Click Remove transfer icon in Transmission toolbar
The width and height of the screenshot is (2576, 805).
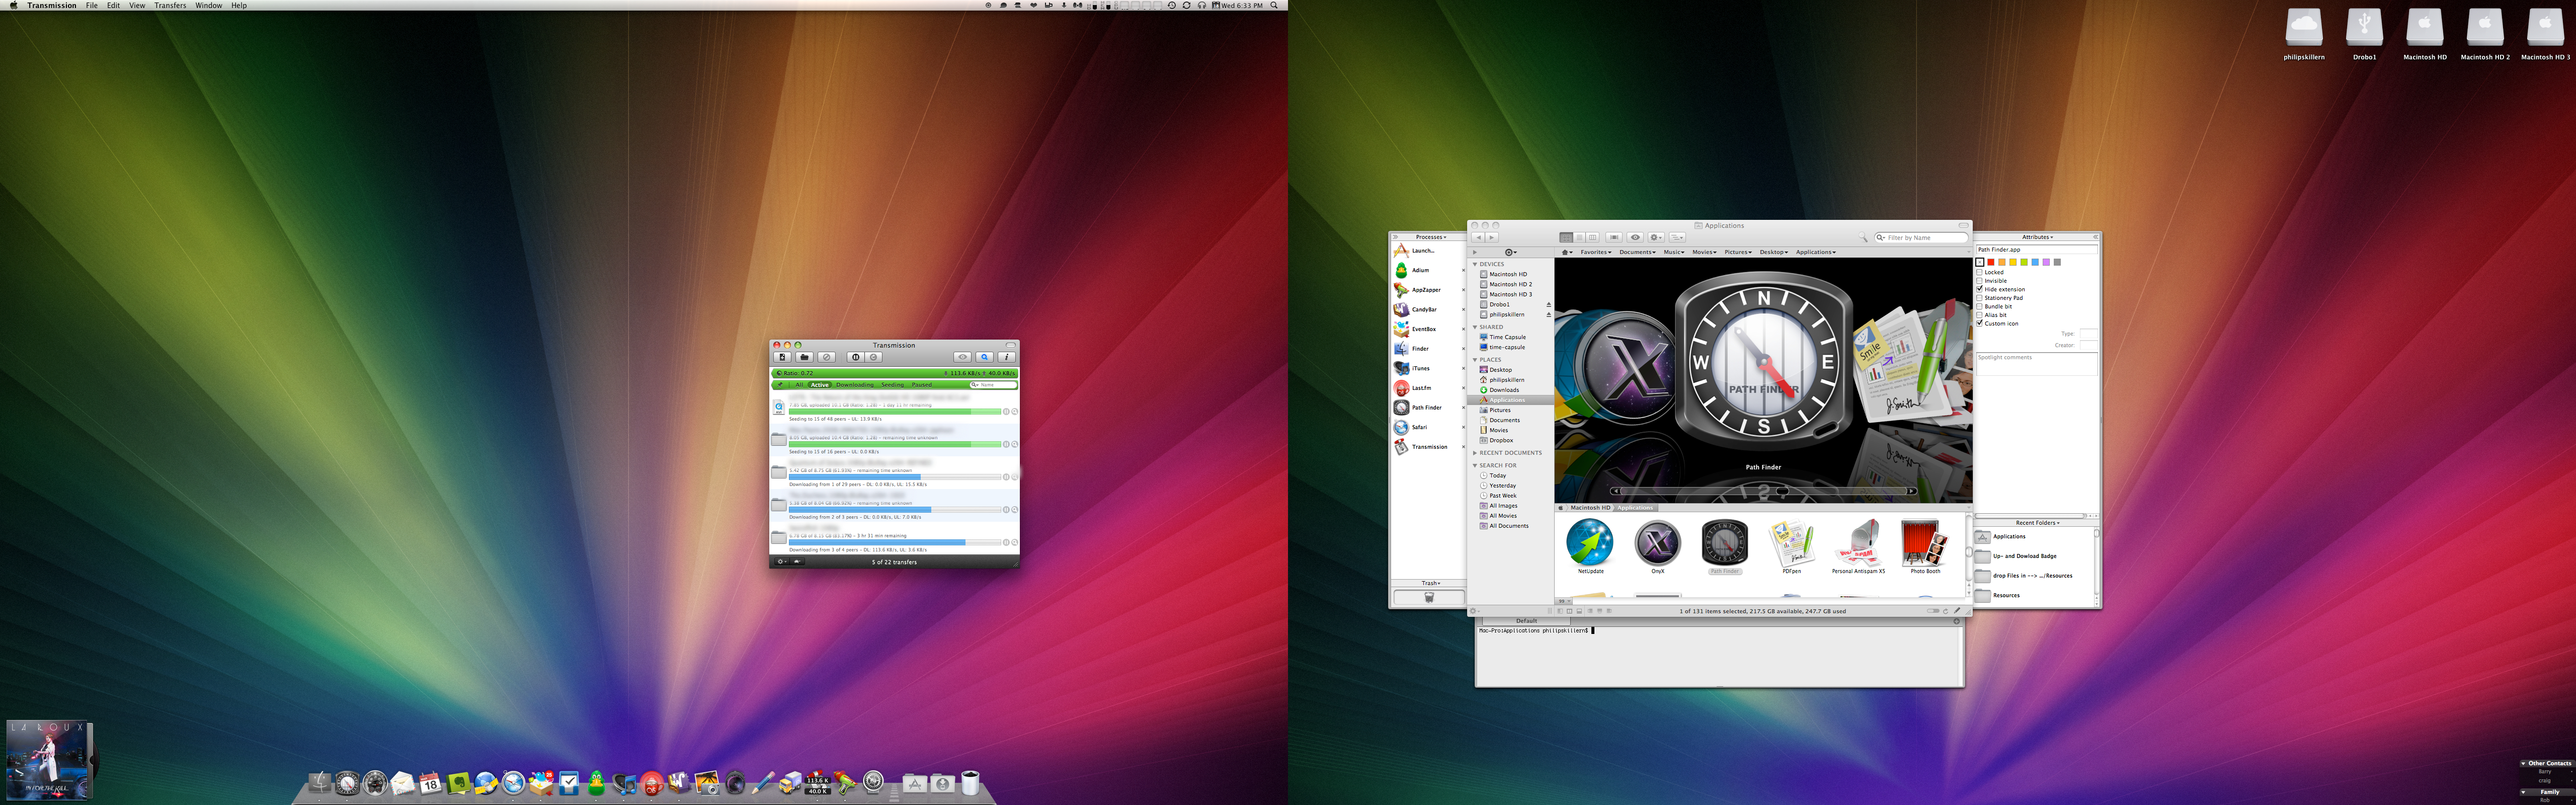click(x=827, y=357)
